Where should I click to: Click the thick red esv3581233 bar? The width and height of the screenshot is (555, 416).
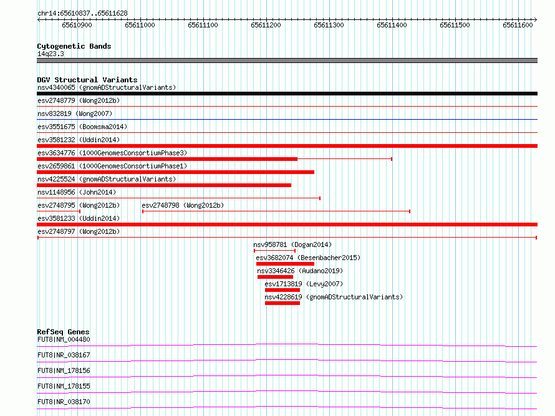[x=287, y=225]
